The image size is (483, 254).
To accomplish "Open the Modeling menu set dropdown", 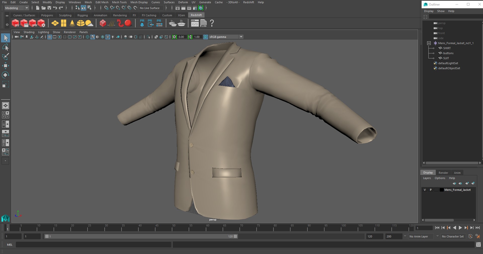I will tap(17, 8).
